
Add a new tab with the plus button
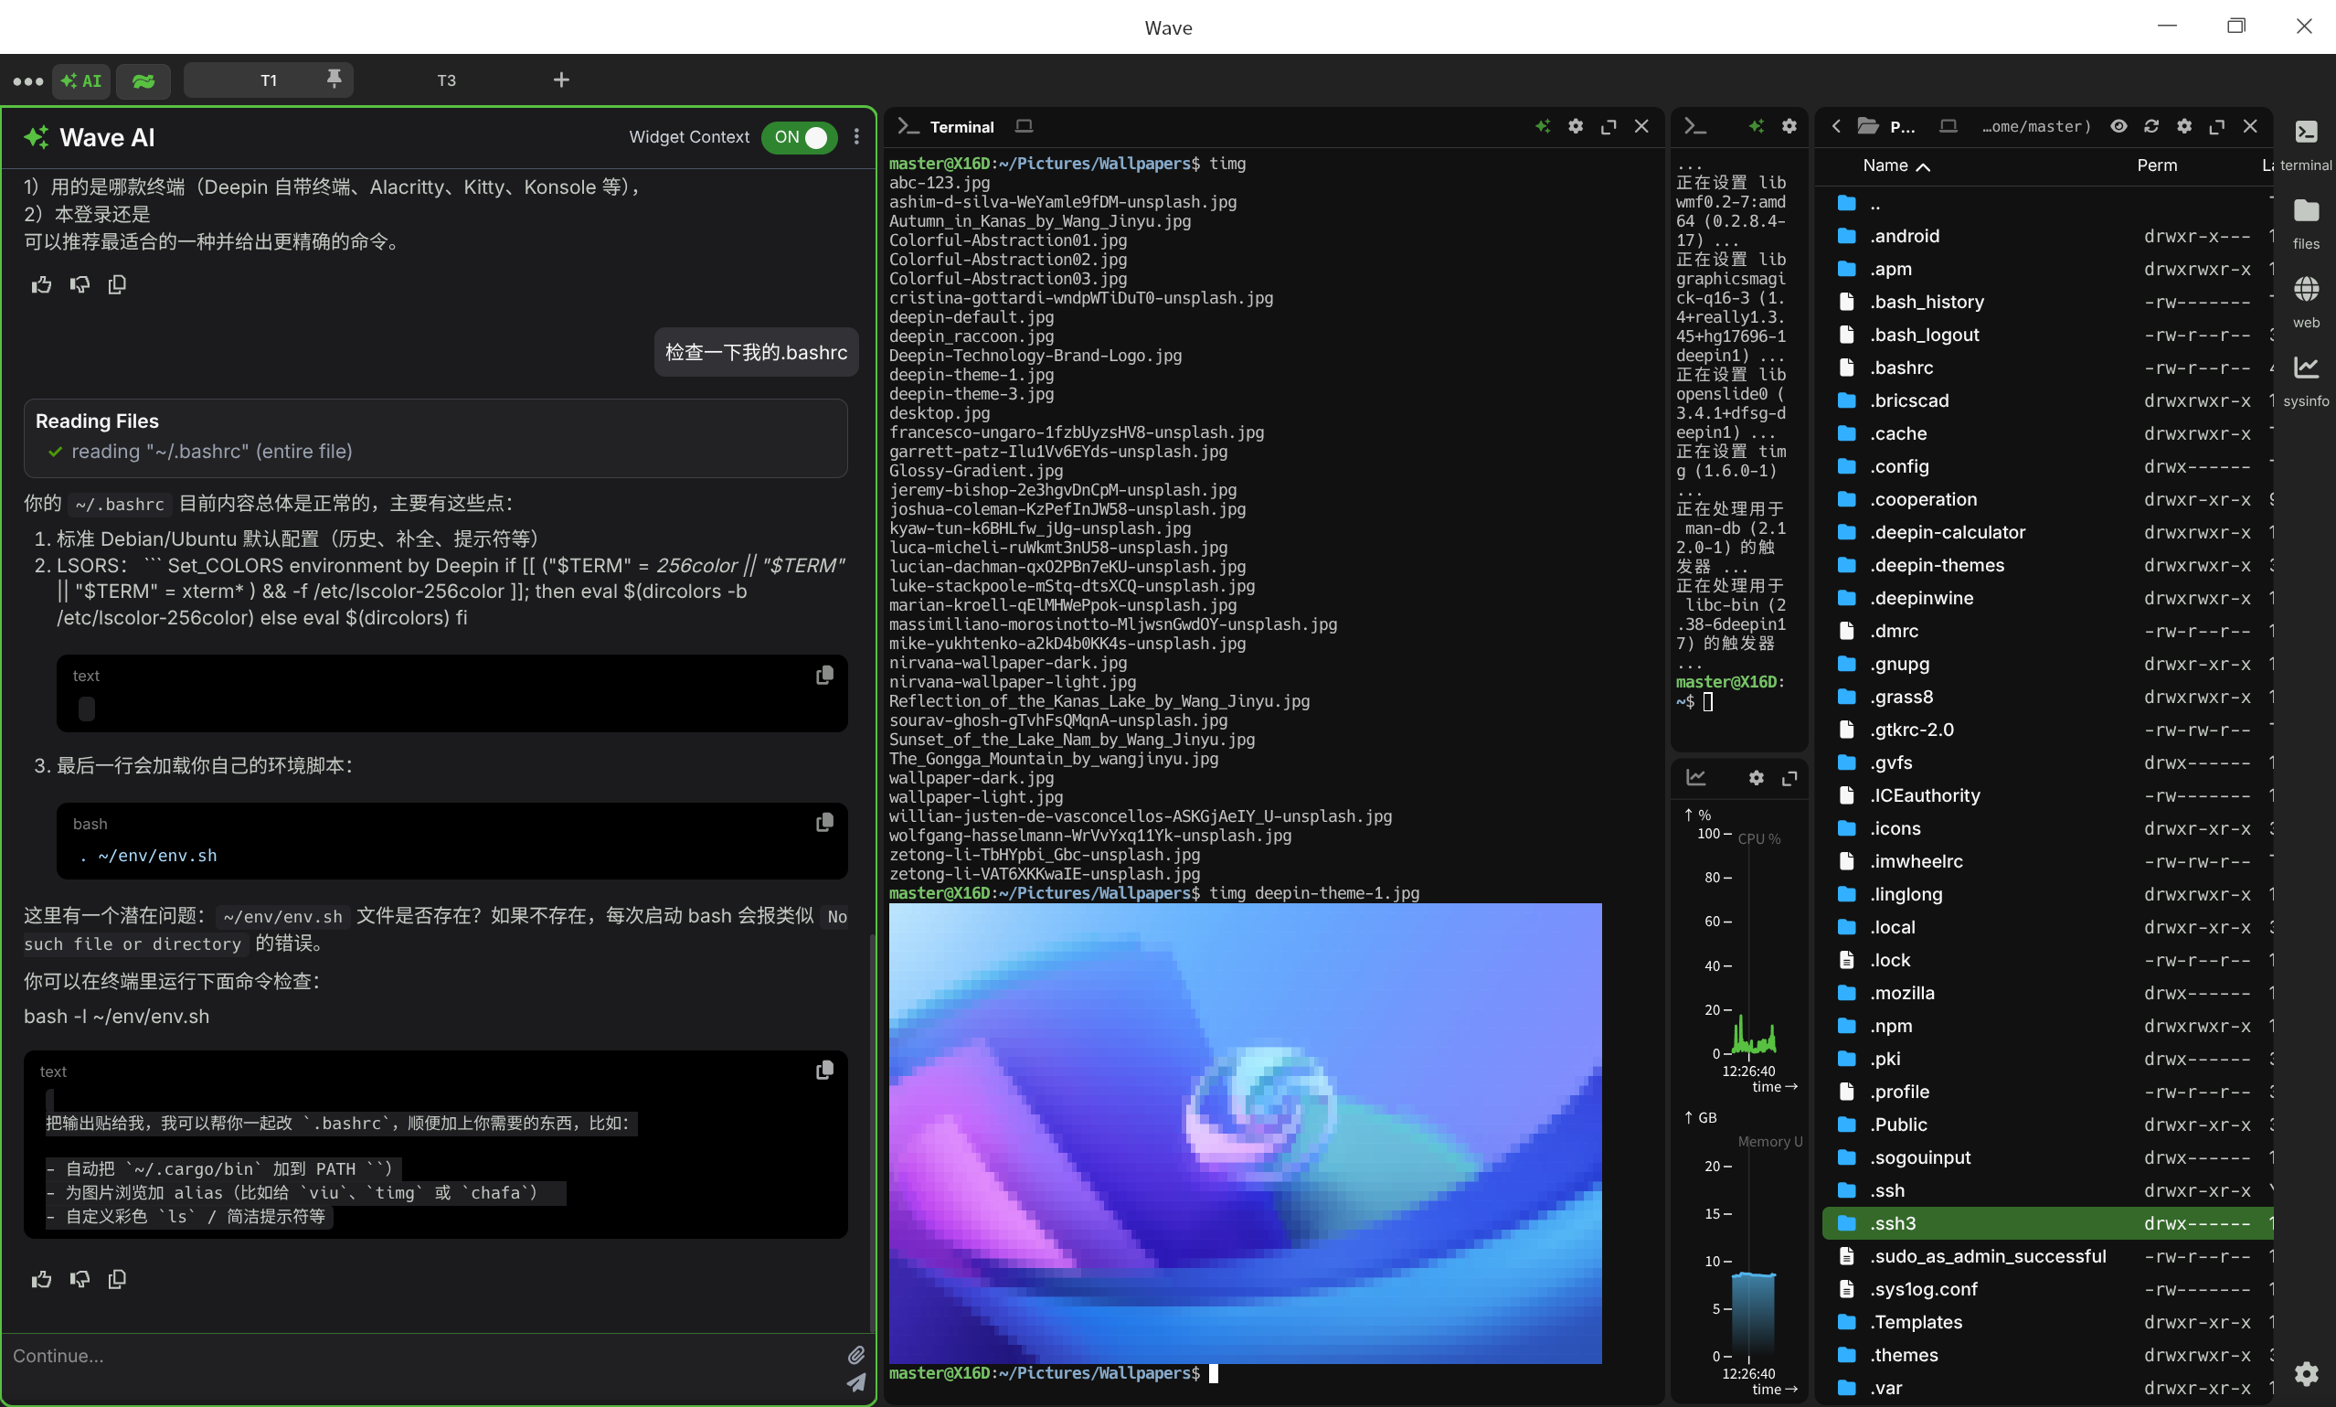(561, 80)
